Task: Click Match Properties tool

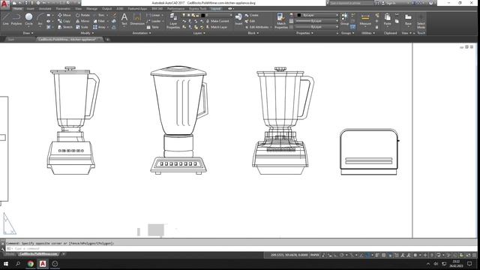Action: point(281,21)
